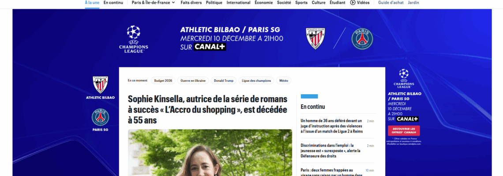Click the Champions League logo in right sidebar ad
The height and width of the screenshot is (176, 503).
click(x=404, y=78)
